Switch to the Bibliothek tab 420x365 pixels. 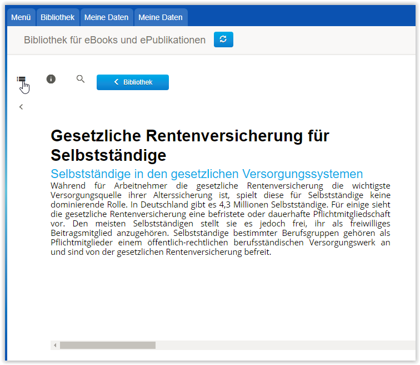[x=57, y=17]
